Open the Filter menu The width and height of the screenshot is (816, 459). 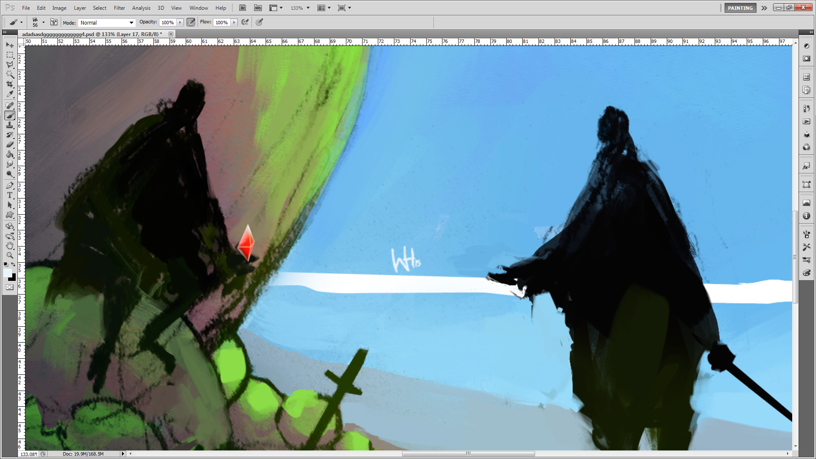point(119,8)
